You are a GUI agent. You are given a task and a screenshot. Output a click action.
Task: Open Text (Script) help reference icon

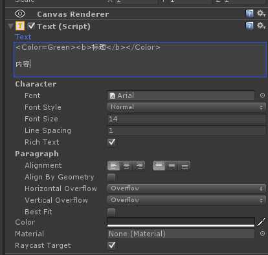(x=249, y=26)
